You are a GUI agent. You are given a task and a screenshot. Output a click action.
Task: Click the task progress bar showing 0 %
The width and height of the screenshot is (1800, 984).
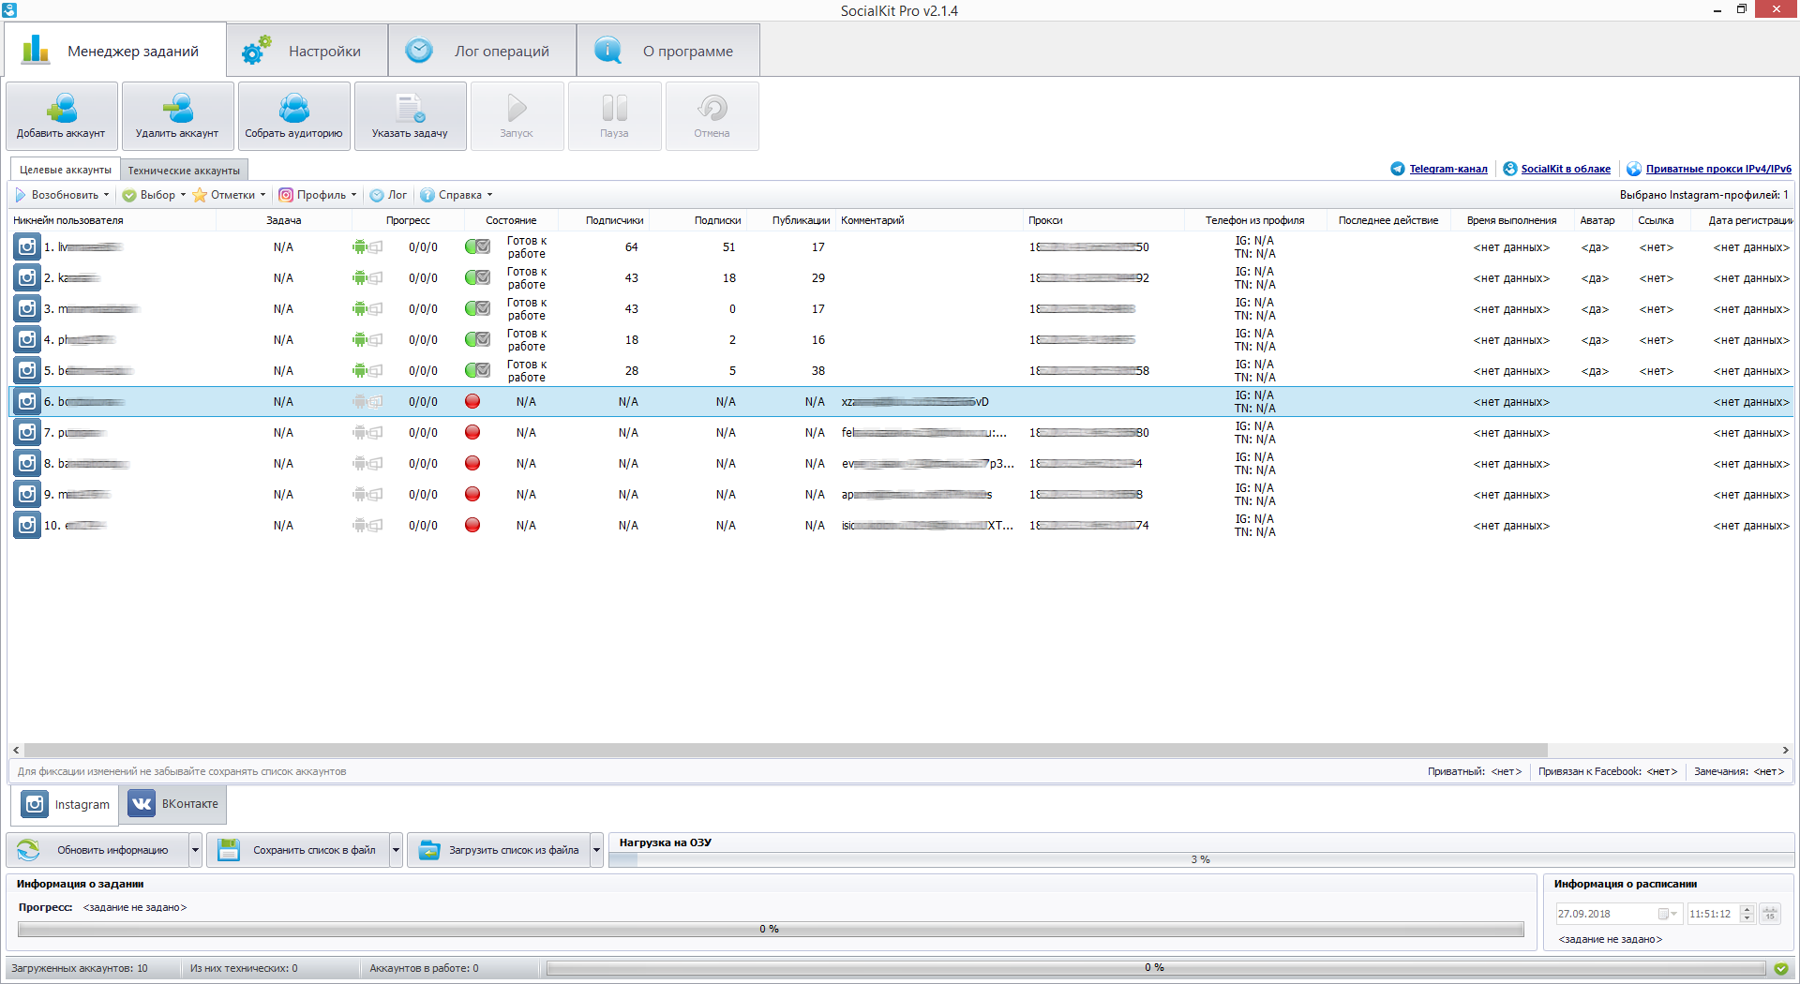coord(771,929)
